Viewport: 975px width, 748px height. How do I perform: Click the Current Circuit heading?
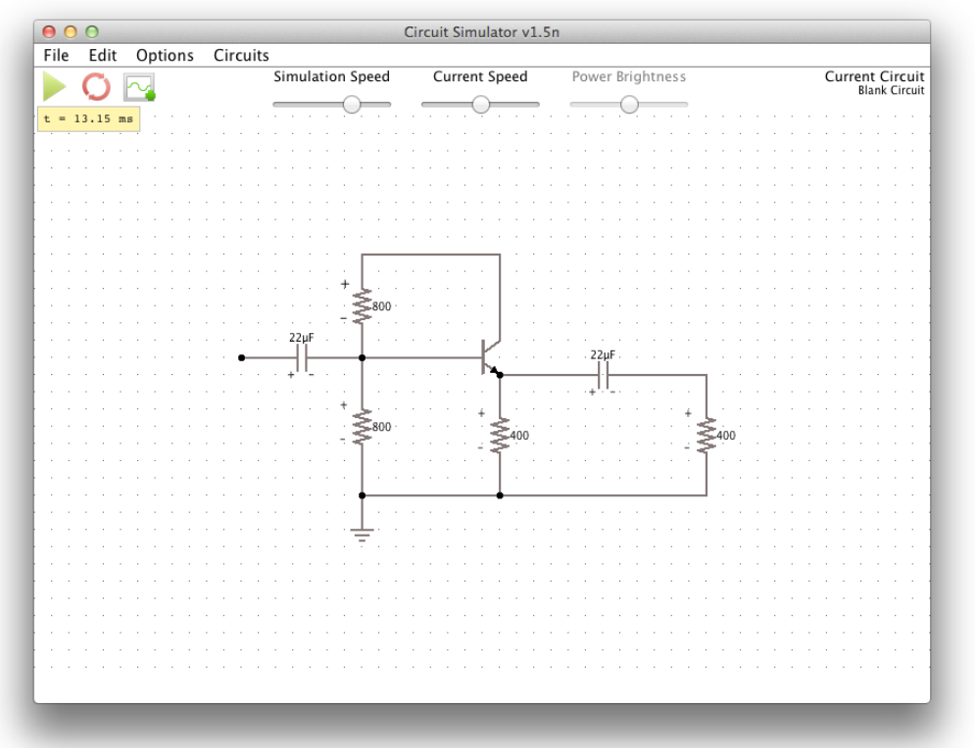874,76
